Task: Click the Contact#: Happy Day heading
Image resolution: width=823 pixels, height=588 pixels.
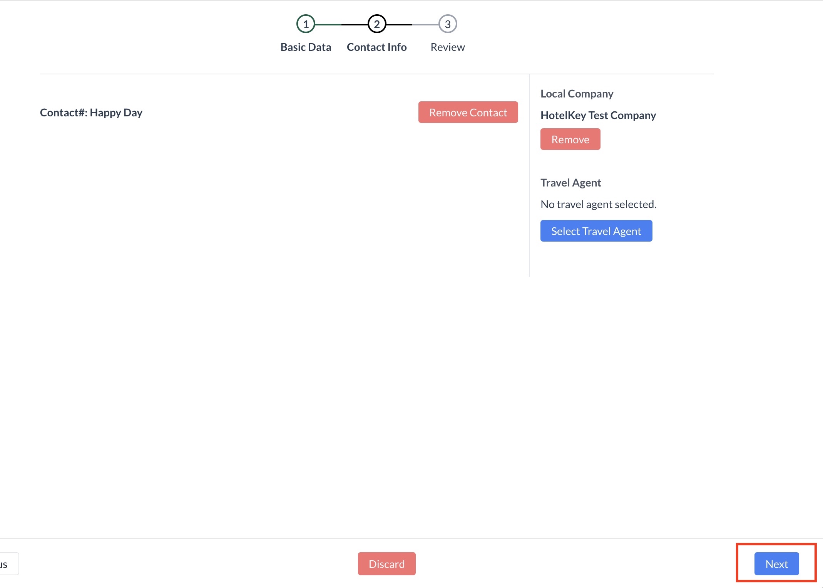Action: [x=91, y=113]
